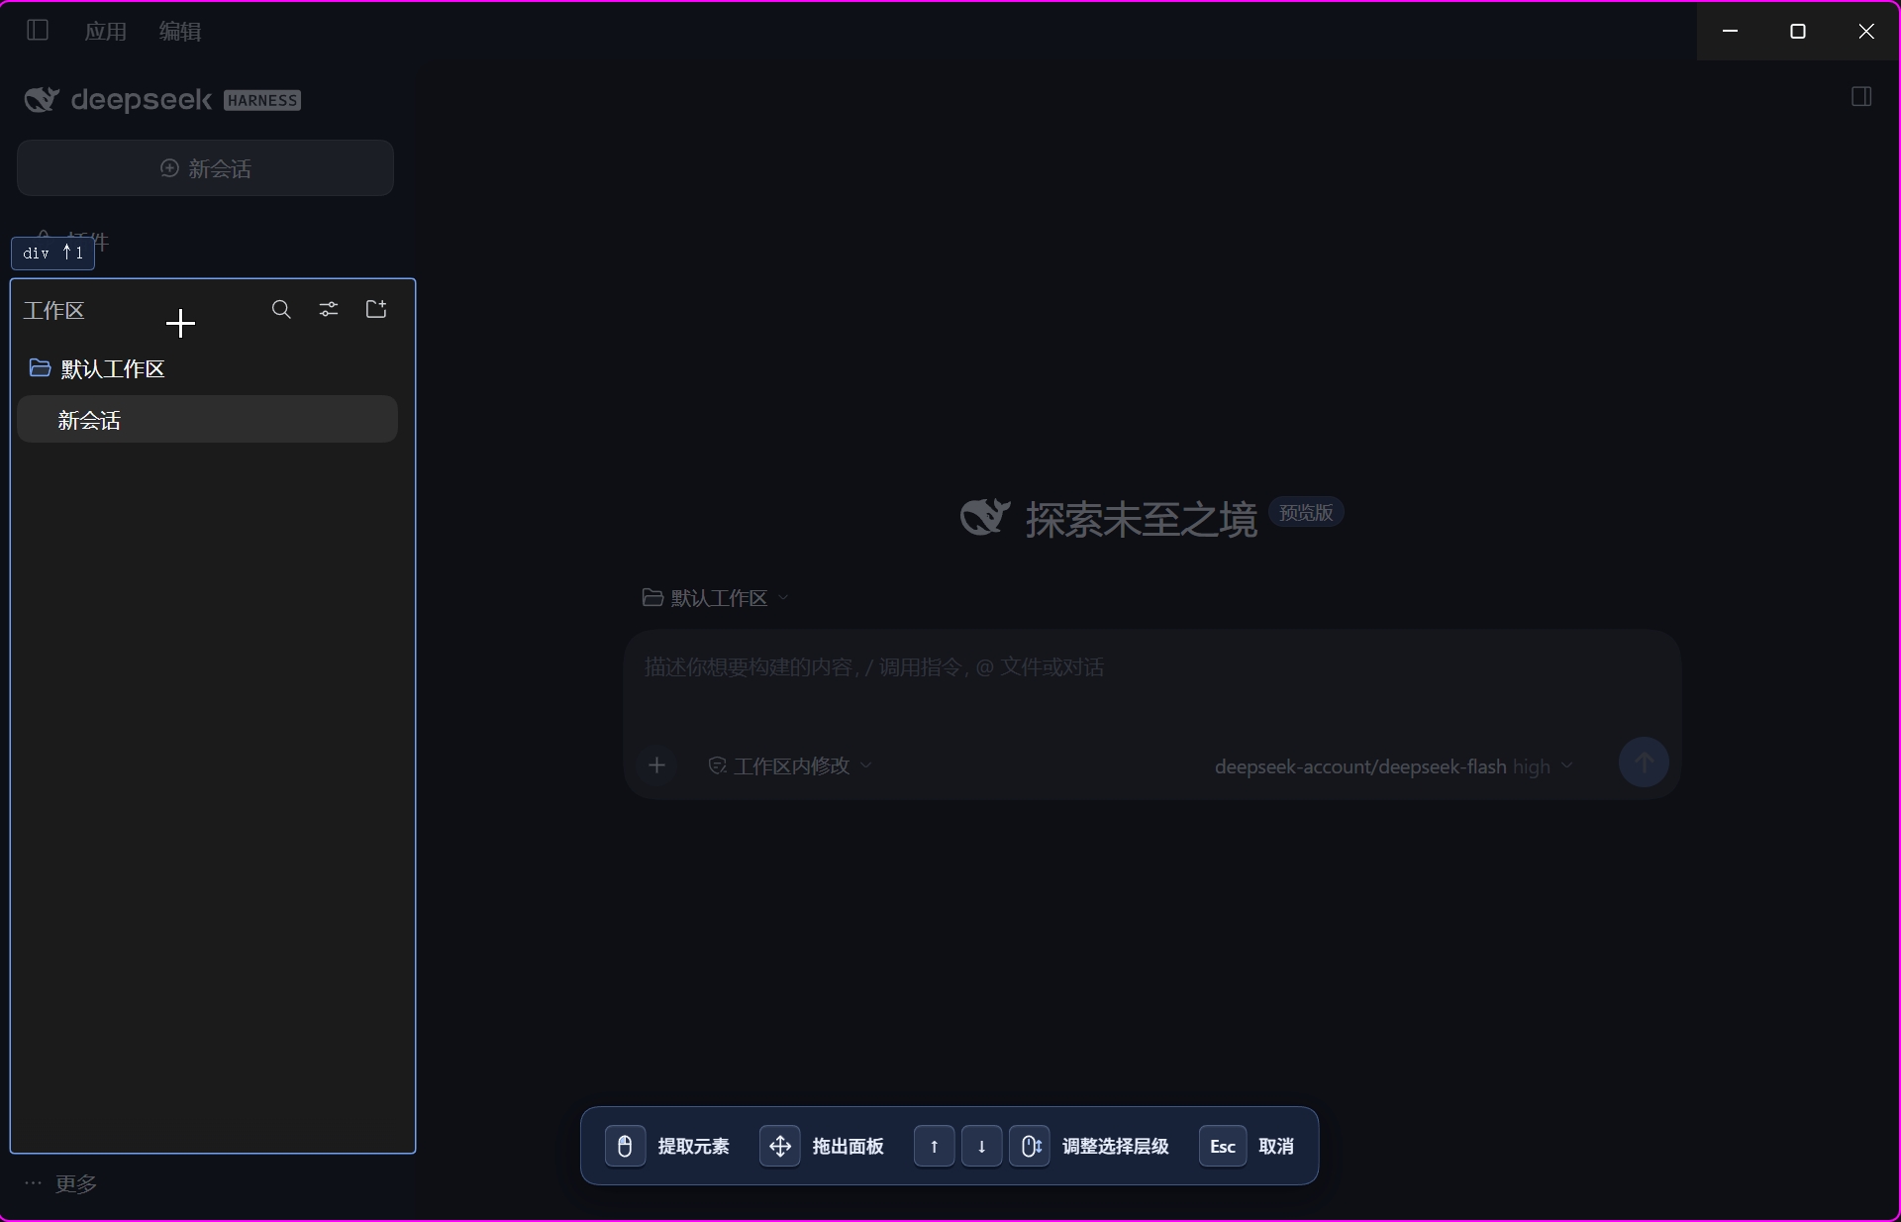Click the move icon for 拖出面板
Screen dimensions: 1901x1222
(x=780, y=1147)
